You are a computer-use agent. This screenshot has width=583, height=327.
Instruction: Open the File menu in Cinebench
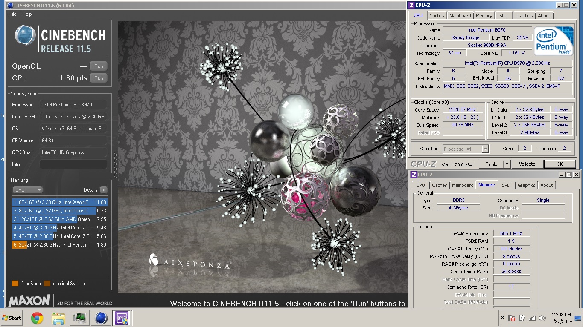click(x=13, y=14)
